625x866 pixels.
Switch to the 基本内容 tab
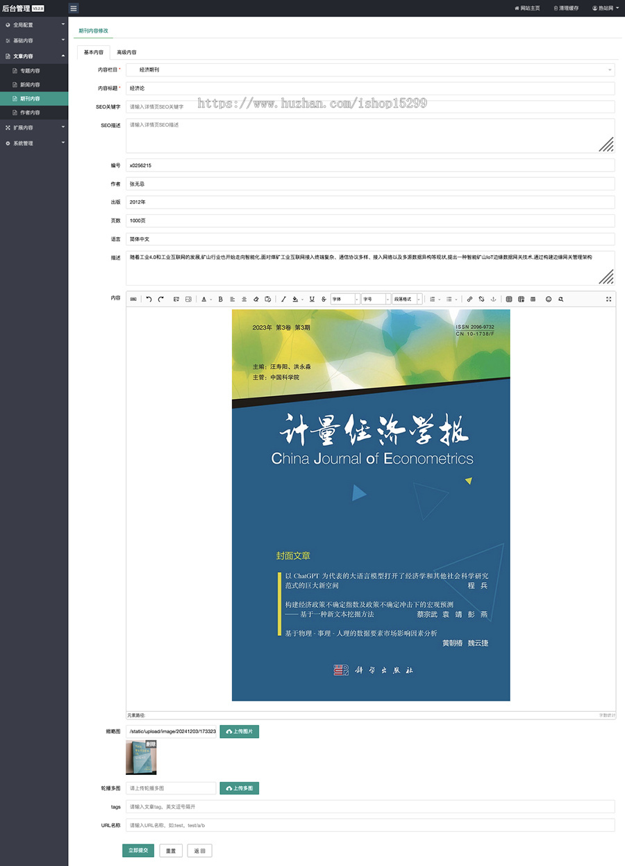point(94,52)
